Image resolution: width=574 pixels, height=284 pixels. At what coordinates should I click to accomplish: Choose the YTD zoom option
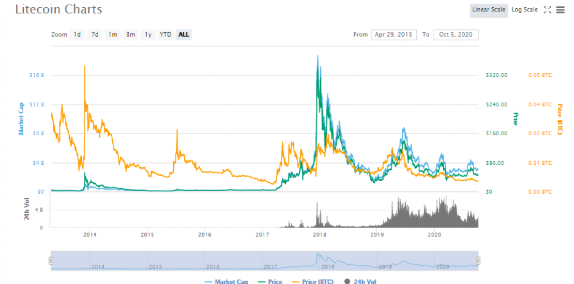[x=165, y=35]
